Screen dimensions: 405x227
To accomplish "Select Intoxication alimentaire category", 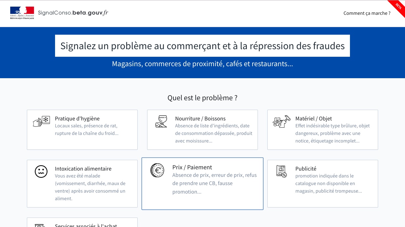I will 82,183.
